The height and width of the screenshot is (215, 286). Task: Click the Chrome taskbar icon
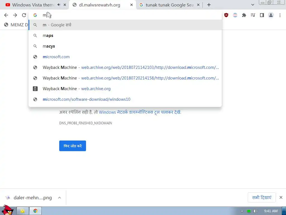pyautogui.click(x=35, y=211)
